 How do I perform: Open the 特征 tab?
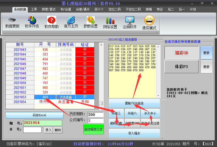(160, 9)
